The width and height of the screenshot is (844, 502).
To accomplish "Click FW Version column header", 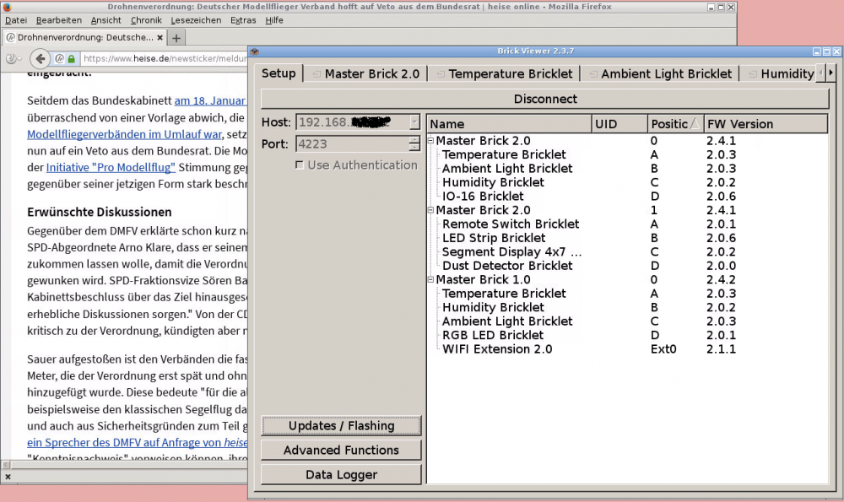I will point(766,124).
